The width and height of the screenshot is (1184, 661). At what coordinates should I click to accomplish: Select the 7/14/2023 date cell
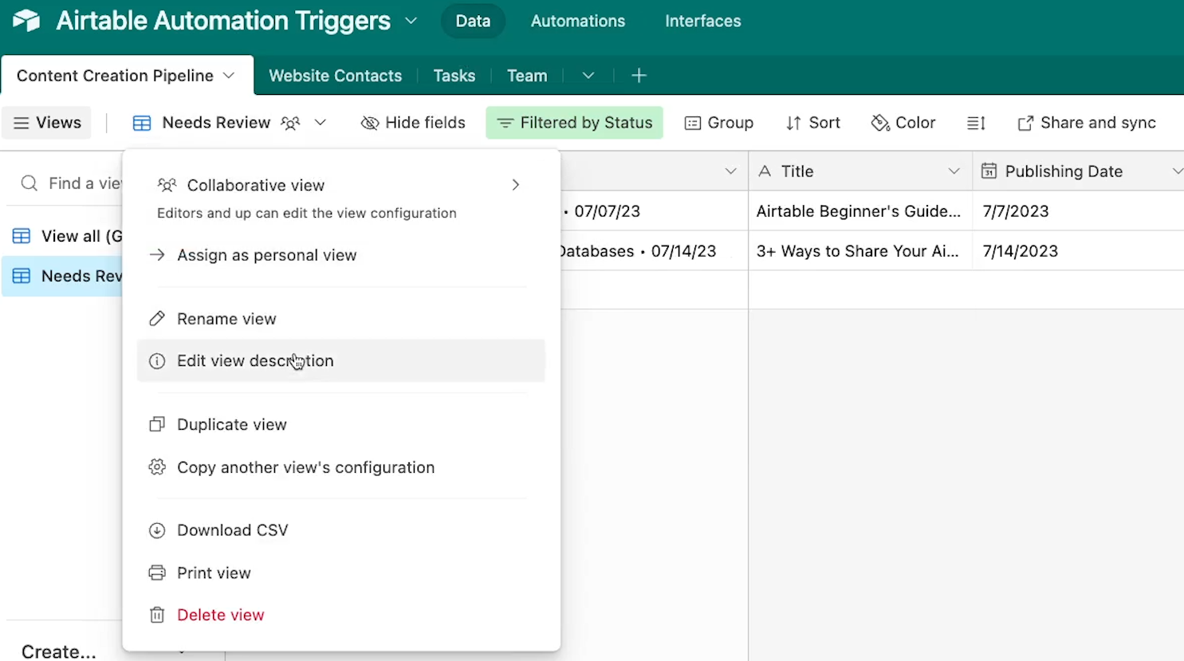(x=1078, y=251)
